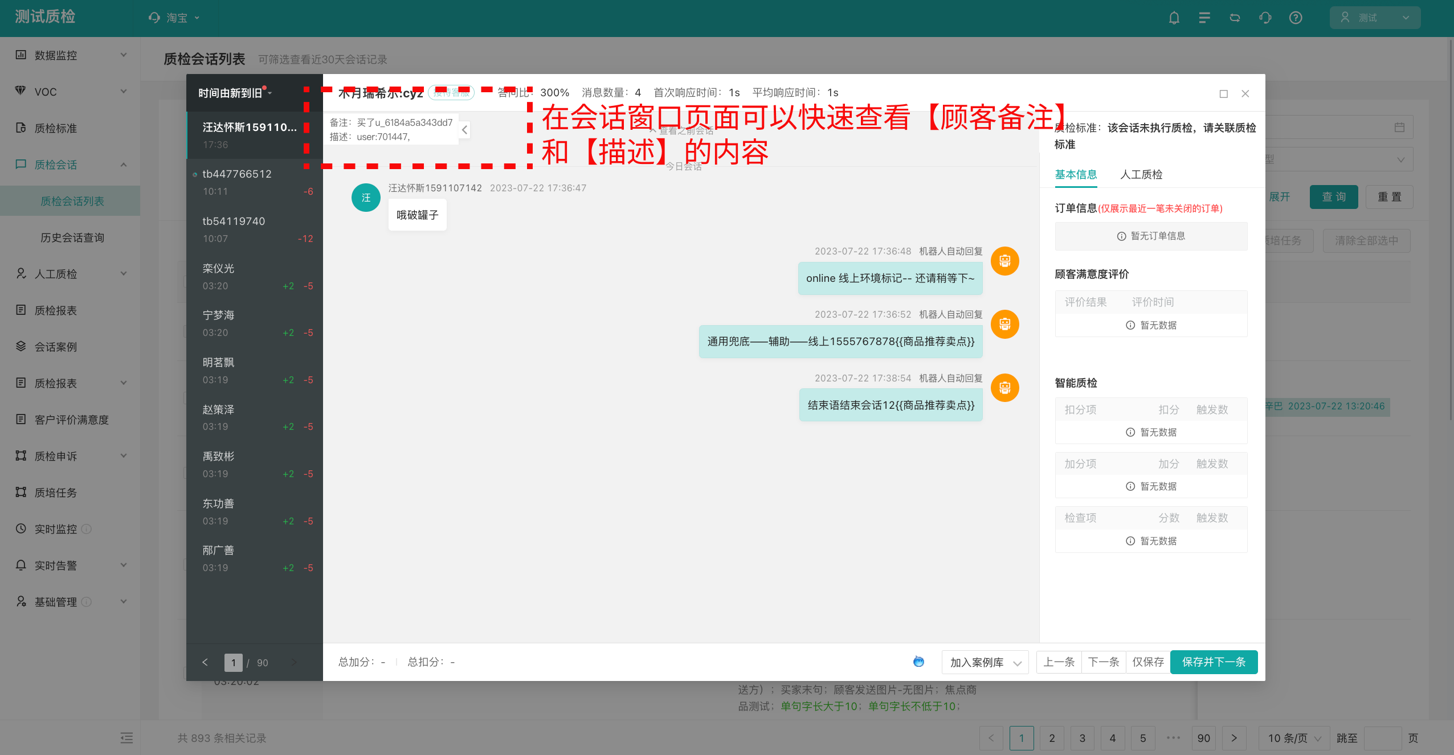This screenshot has height=755, width=1454.
Task: Go to next page in conversation list
Action: (294, 662)
